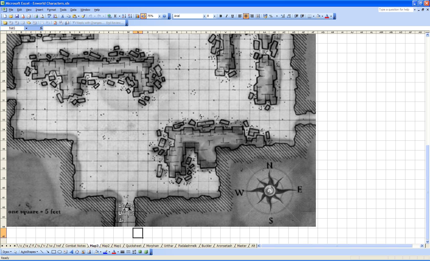Open the shadow style options
Screen dimensions: 430x261
140,252
